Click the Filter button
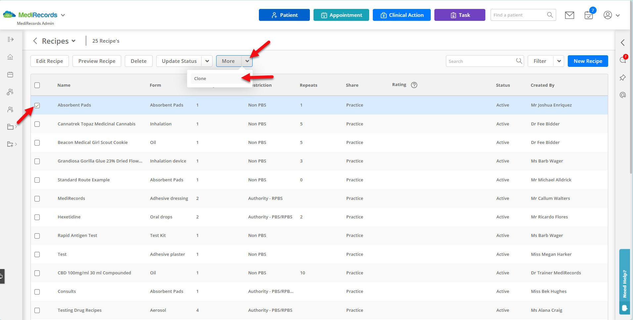The height and width of the screenshot is (320, 633). click(540, 61)
